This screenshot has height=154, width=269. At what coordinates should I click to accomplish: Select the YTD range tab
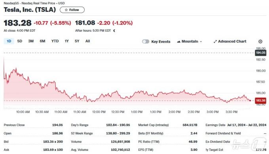pos(55,41)
